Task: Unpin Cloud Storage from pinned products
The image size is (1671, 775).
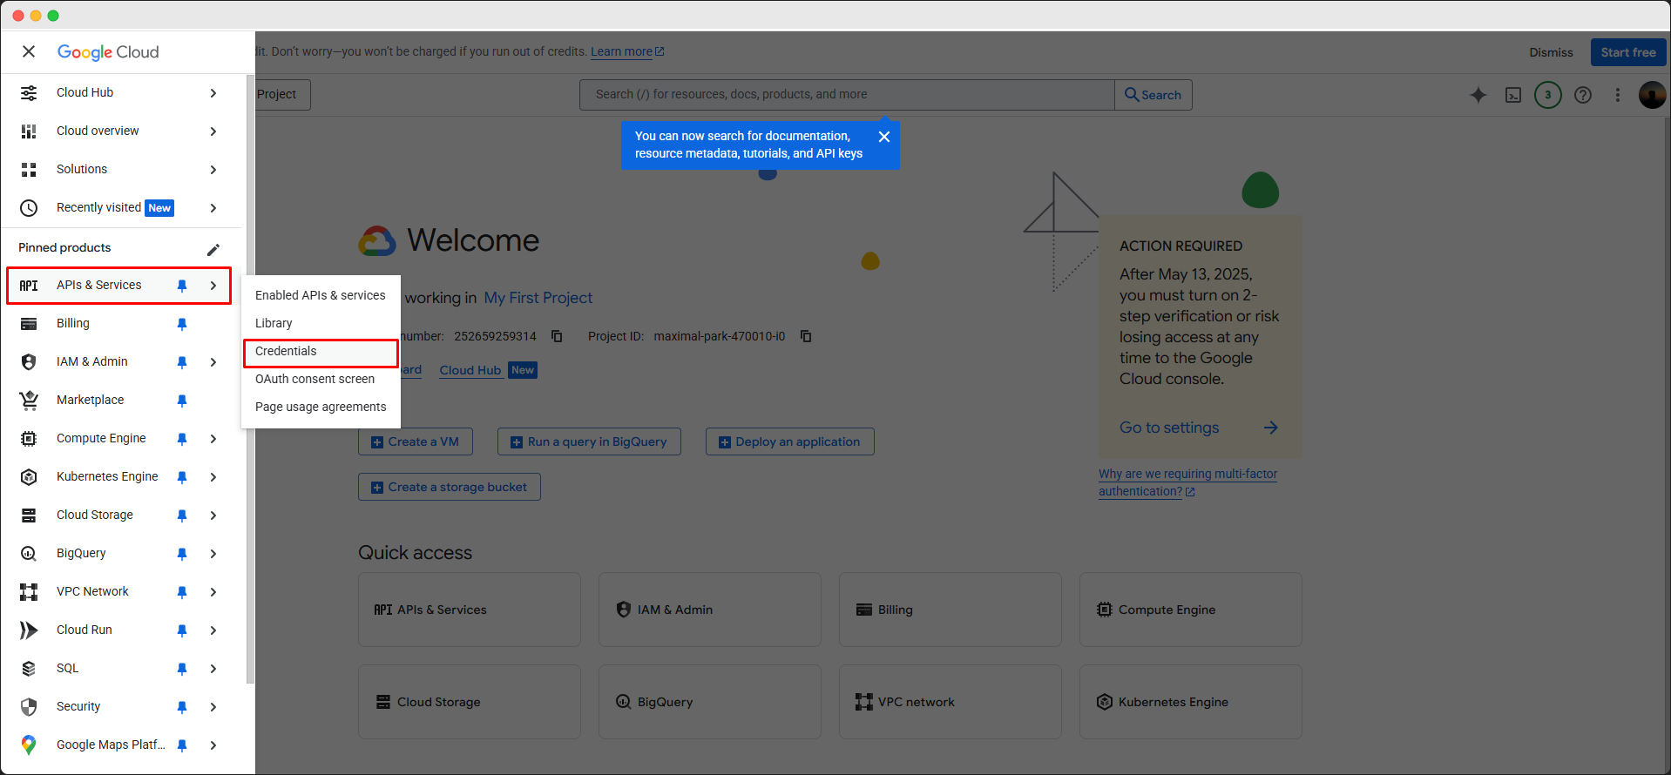Action: [182, 516]
